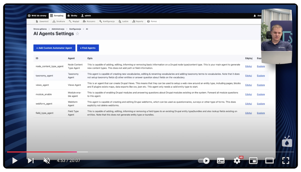This screenshot has height=172, width=301.
Task: Open the Zarządzaj menu
Action: (x=57, y=16)
